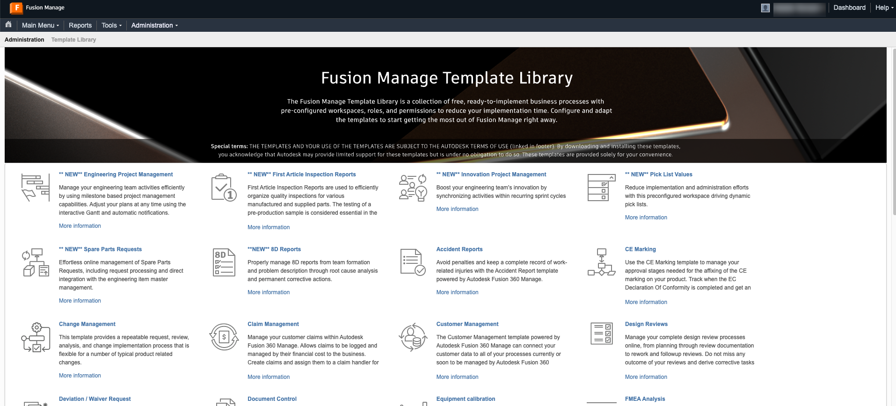The width and height of the screenshot is (896, 406).
Task: More information for Spare Parts Requests
Action: (x=80, y=301)
